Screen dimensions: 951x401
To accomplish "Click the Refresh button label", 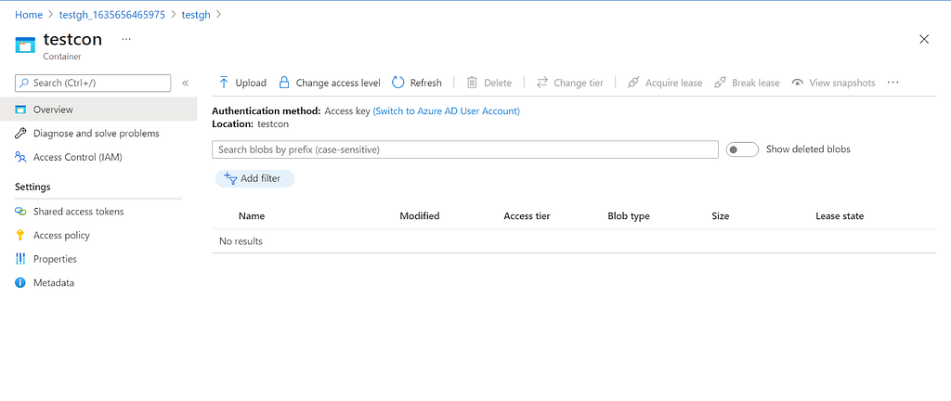I will [x=425, y=83].
